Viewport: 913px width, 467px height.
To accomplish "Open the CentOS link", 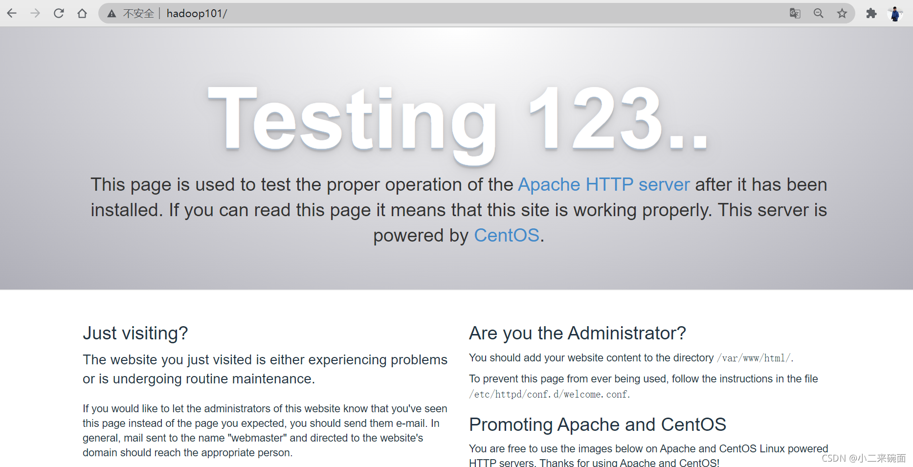I will click(x=507, y=236).
